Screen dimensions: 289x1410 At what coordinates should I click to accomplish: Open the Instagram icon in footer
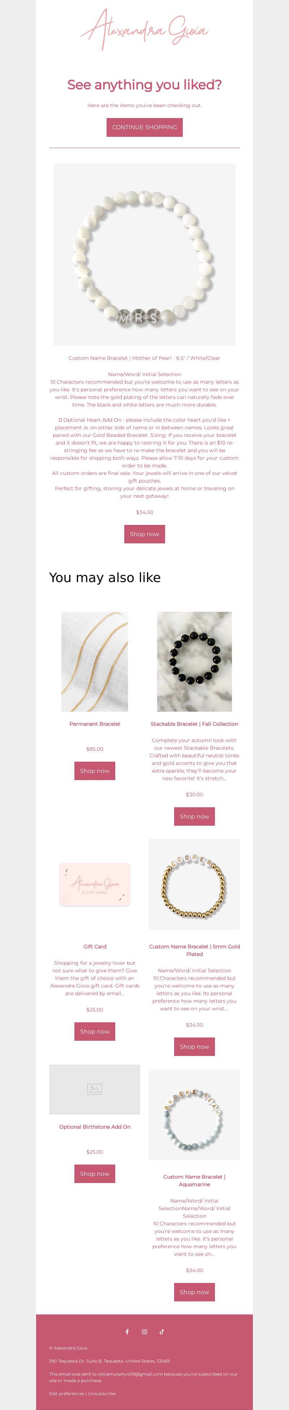(x=144, y=1332)
